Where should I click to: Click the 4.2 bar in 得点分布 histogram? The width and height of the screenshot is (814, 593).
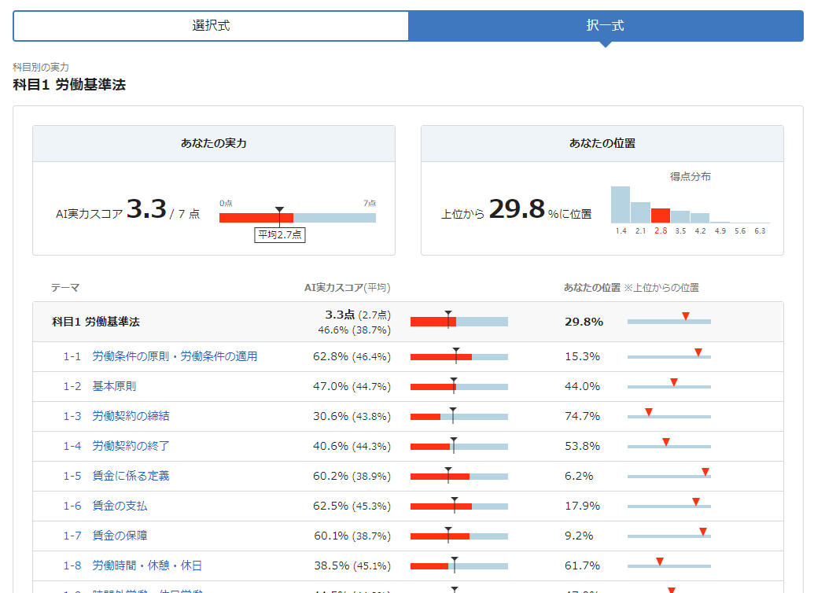pyautogui.click(x=700, y=218)
